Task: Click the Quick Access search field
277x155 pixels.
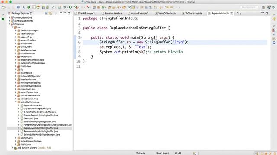Action: pyautogui.click(x=249, y=7)
